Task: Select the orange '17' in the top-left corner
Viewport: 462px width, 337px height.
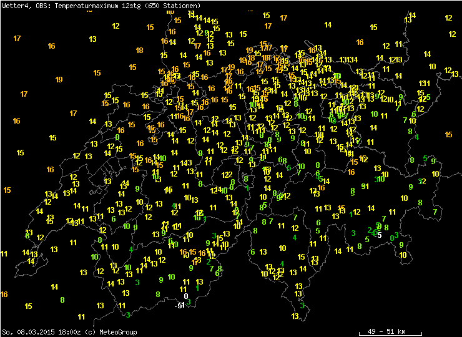Action: click(17, 39)
